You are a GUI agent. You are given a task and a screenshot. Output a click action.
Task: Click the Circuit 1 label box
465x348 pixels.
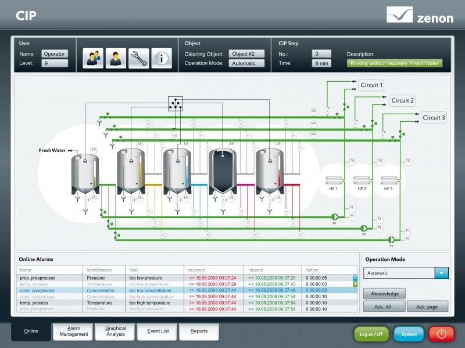(371, 85)
